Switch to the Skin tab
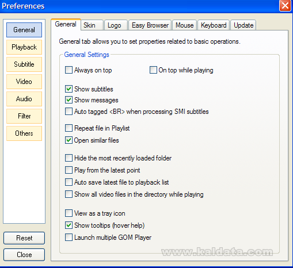Screen dimensions: 293x268 pyautogui.click(x=92, y=25)
